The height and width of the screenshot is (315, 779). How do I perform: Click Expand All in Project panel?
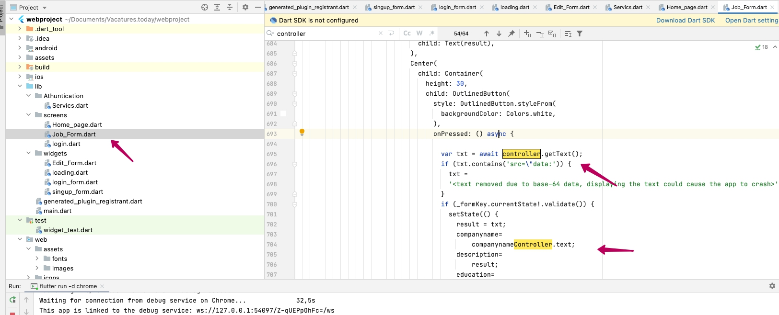[x=217, y=7]
